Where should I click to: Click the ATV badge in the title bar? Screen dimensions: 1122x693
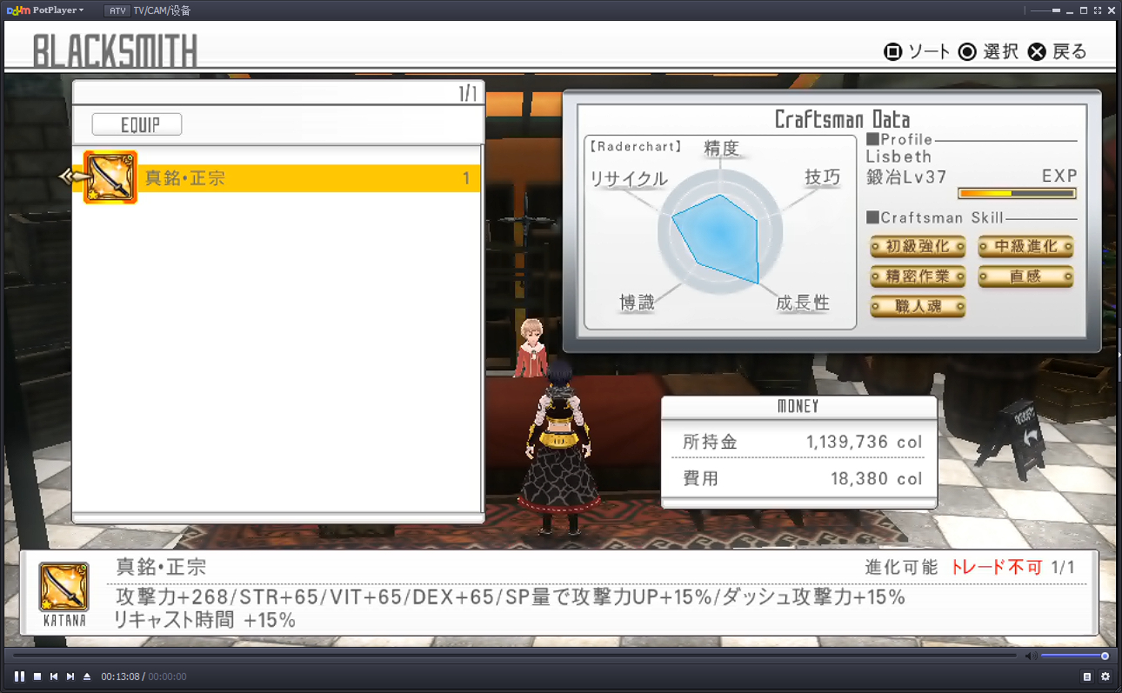click(x=116, y=10)
